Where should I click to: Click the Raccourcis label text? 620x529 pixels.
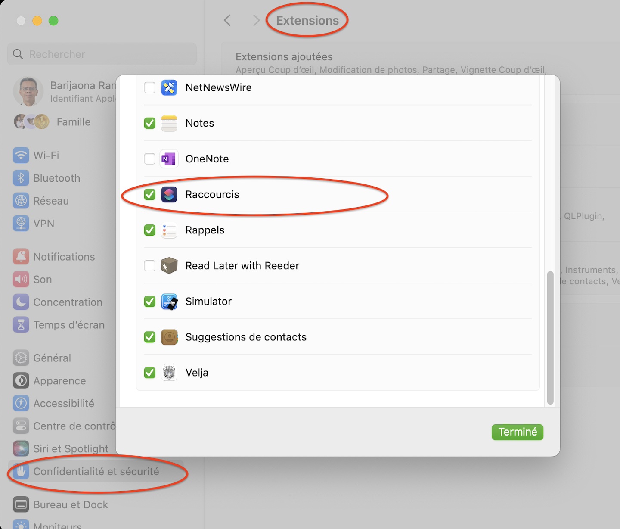[212, 195]
